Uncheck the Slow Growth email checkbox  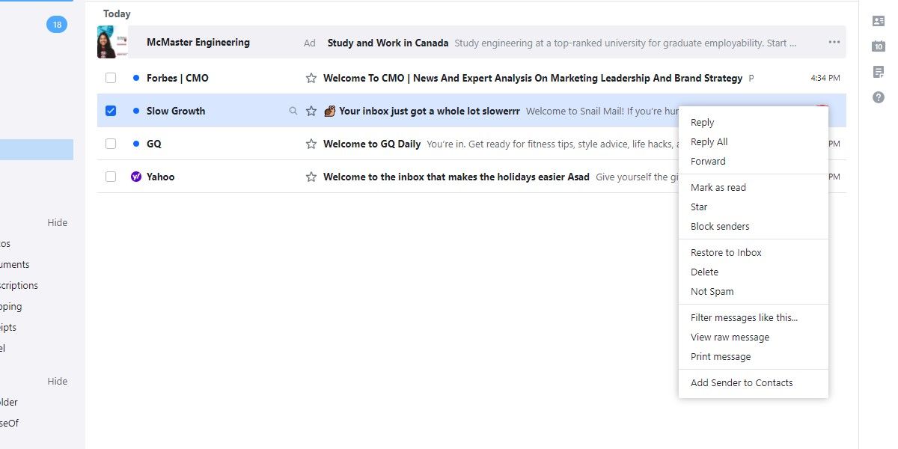pyautogui.click(x=111, y=110)
